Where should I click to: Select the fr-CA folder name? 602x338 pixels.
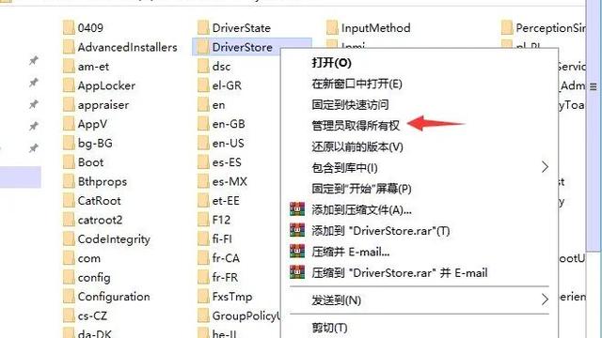coord(226,258)
